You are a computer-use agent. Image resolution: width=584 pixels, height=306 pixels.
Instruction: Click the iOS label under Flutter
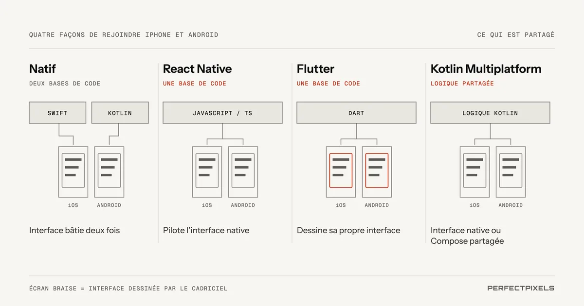[341, 205]
